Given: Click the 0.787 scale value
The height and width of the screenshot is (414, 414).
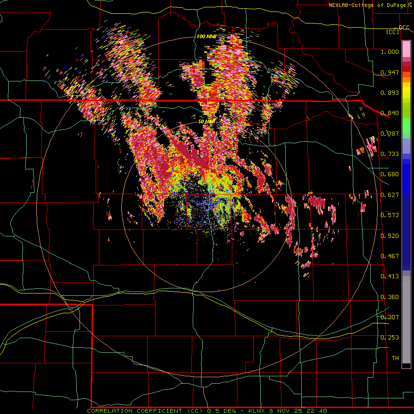Looking at the screenshot, I should [390, 133].
